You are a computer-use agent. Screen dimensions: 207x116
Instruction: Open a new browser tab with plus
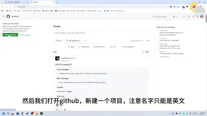click(57, 2)
